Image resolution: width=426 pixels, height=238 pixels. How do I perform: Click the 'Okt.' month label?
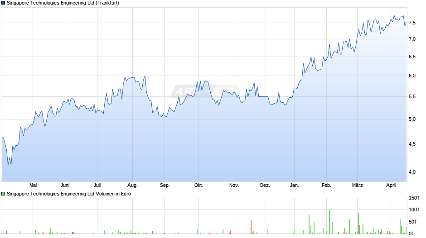coord(198,185)
